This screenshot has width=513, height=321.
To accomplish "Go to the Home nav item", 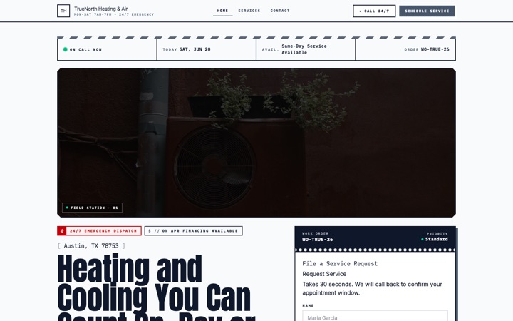I will [222, 11].
